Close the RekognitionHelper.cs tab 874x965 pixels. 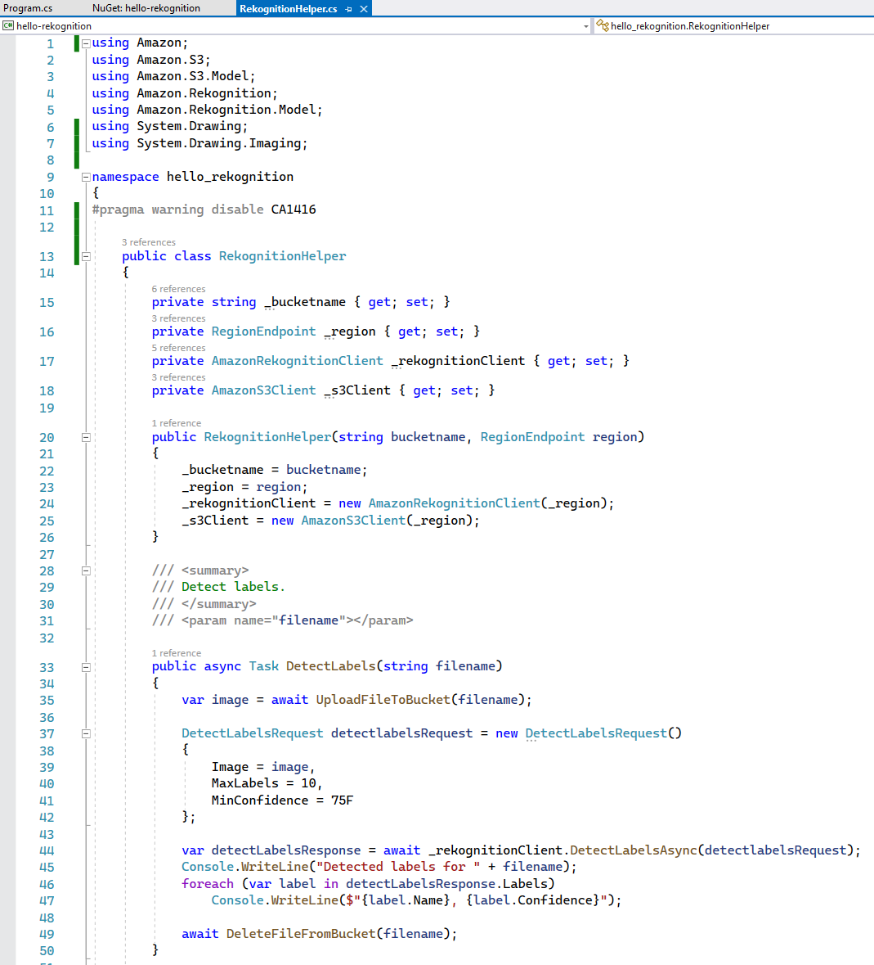pyautogui.click(x=364, y=9)
